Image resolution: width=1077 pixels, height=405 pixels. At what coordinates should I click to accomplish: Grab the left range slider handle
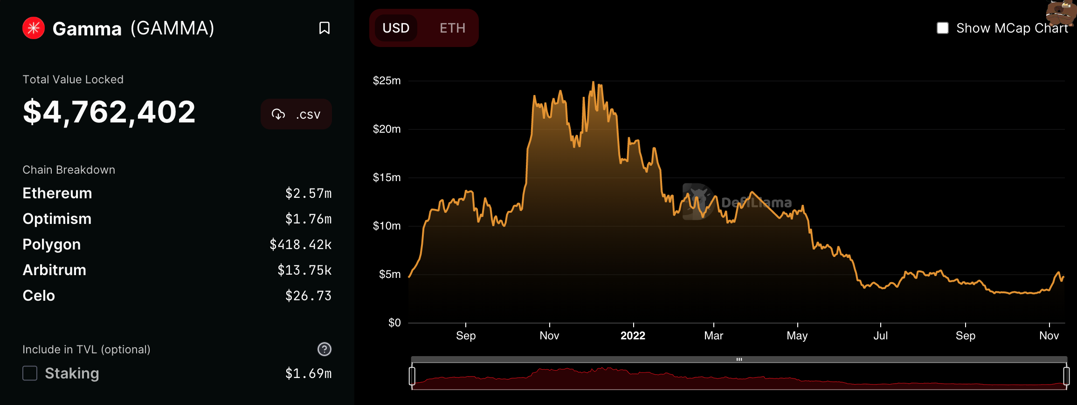pyautogui.click(x=412, y=376)
